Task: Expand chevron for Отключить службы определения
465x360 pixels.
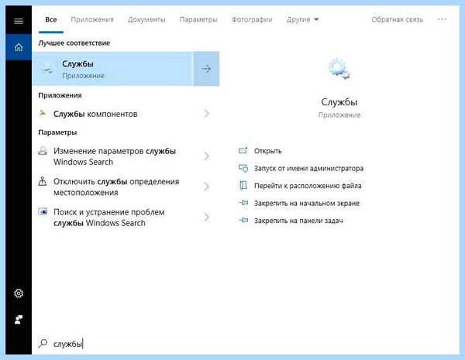Action: coord(206,187)
